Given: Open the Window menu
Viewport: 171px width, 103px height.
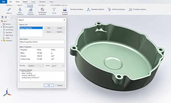Looking at the screenshot, I should coord(42,2).
